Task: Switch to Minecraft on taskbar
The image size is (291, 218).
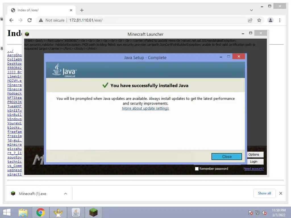Action: (93, 212)
